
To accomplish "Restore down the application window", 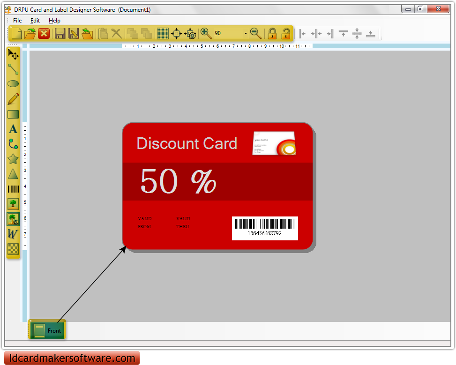I will coord(420,9).
